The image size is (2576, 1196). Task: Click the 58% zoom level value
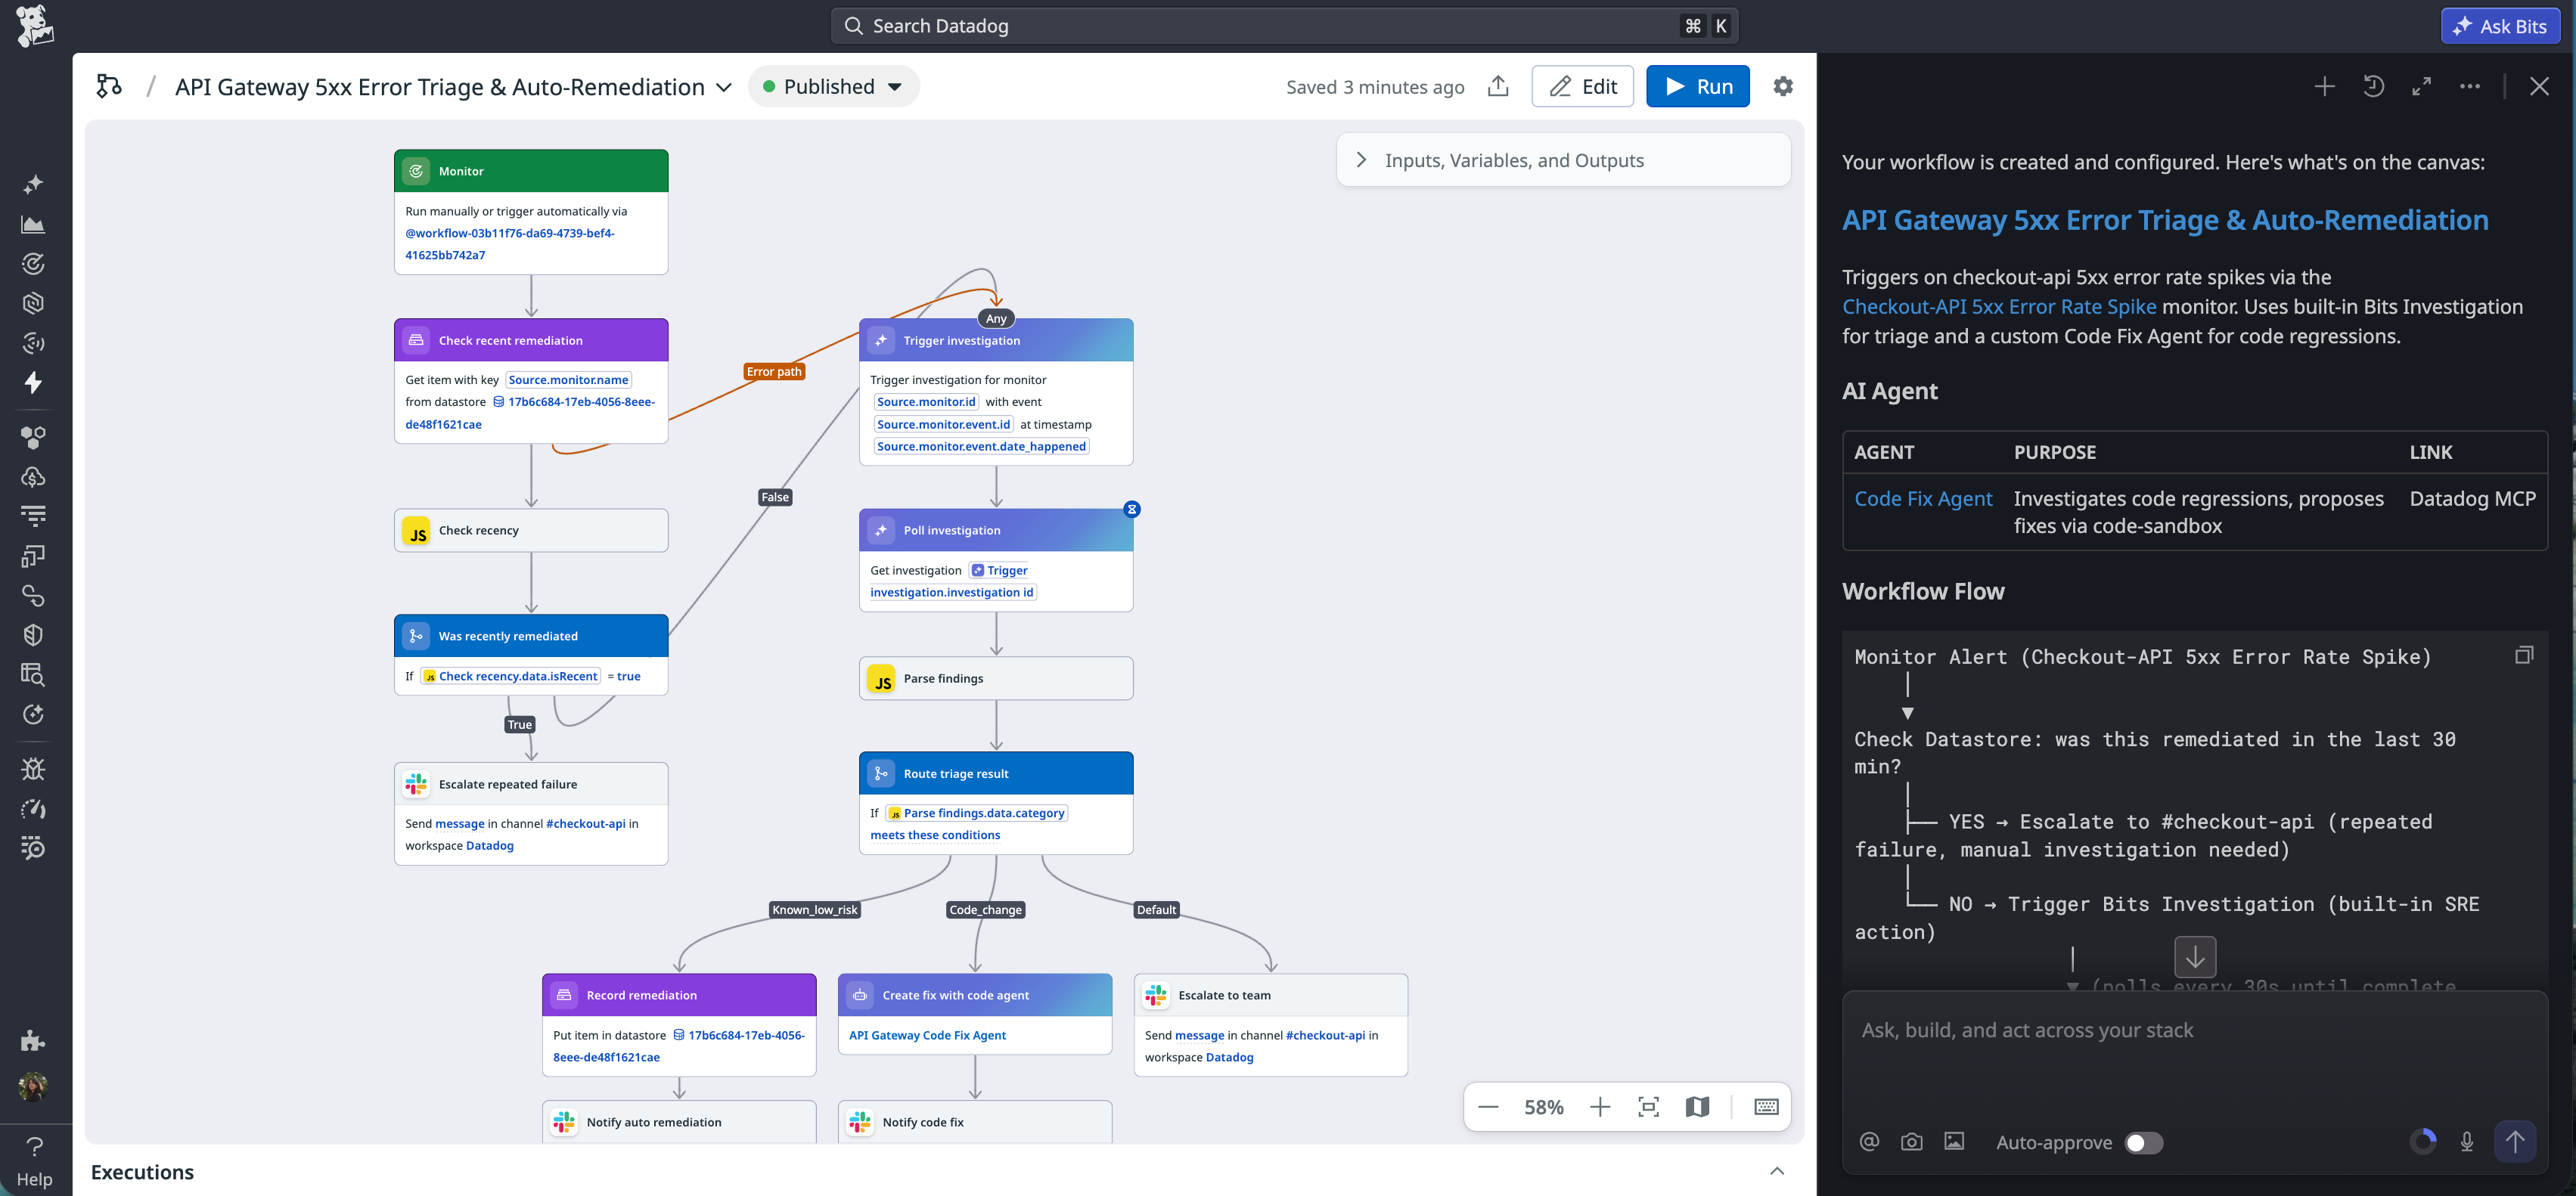(x=1543, y=1107)
